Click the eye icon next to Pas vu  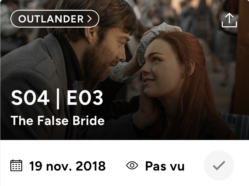pyautogui.click(x=132, y=165)
